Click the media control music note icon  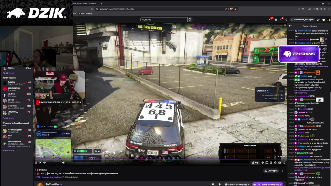310,9
